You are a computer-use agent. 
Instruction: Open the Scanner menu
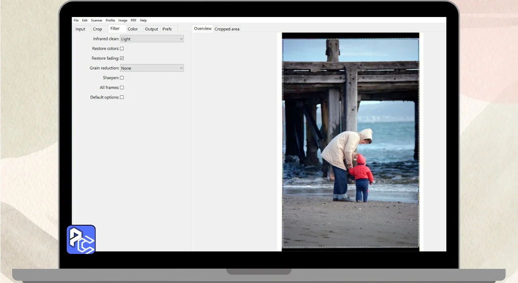click(x=96, y=20)
